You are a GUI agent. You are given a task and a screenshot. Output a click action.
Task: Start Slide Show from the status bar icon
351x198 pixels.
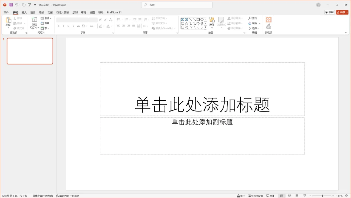tap(304, 196)
